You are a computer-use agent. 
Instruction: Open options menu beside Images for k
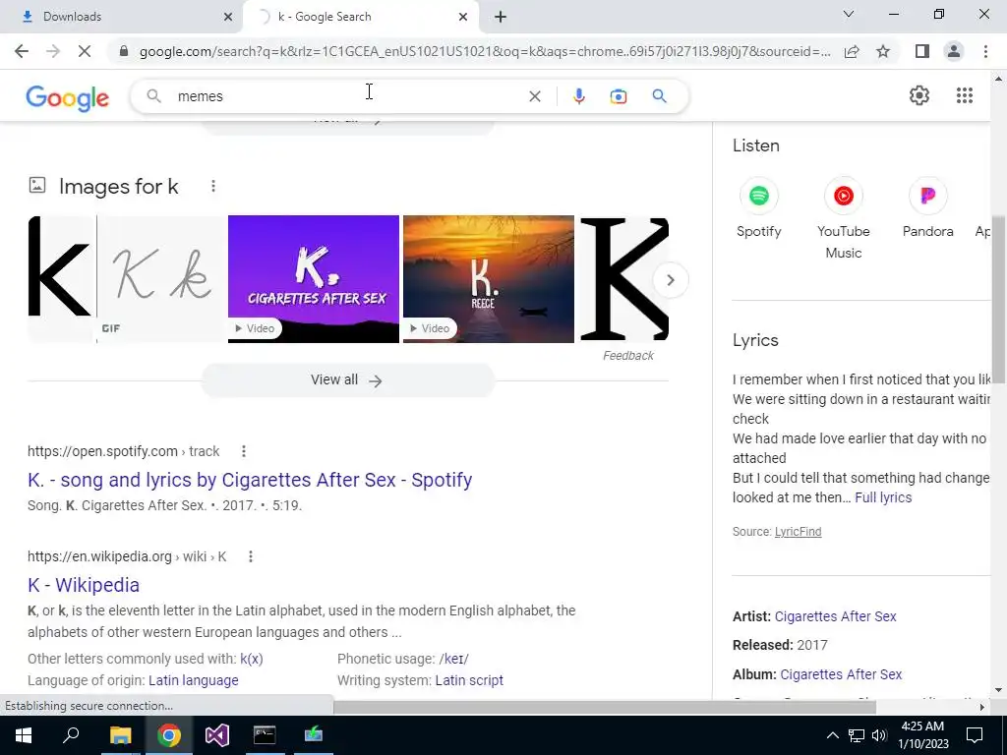click(213, 186)
